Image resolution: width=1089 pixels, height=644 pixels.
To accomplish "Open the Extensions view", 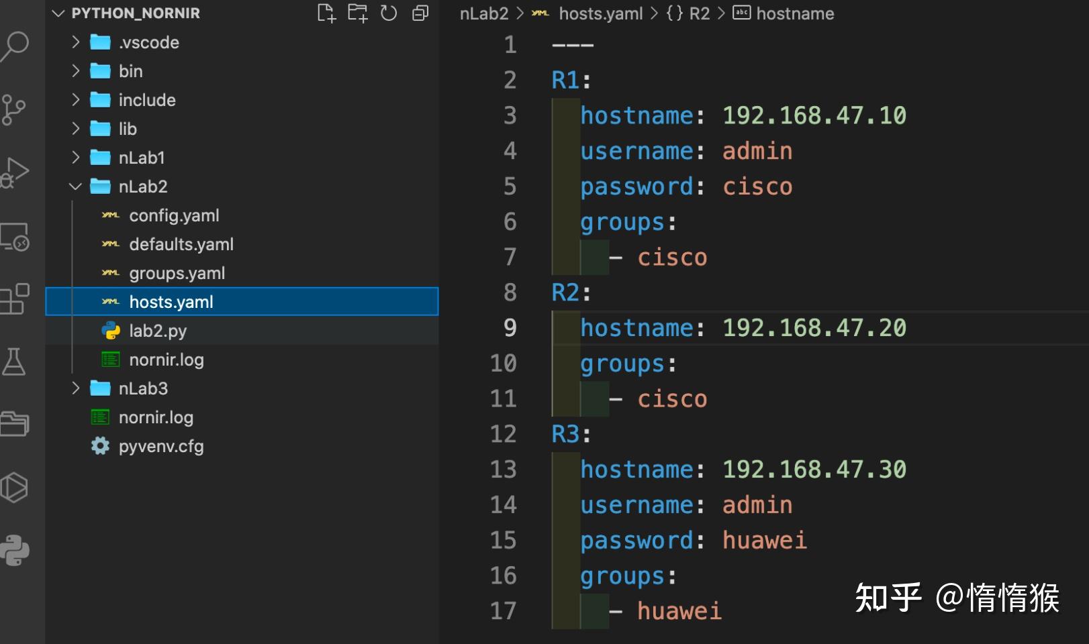I will click(15, 299).
